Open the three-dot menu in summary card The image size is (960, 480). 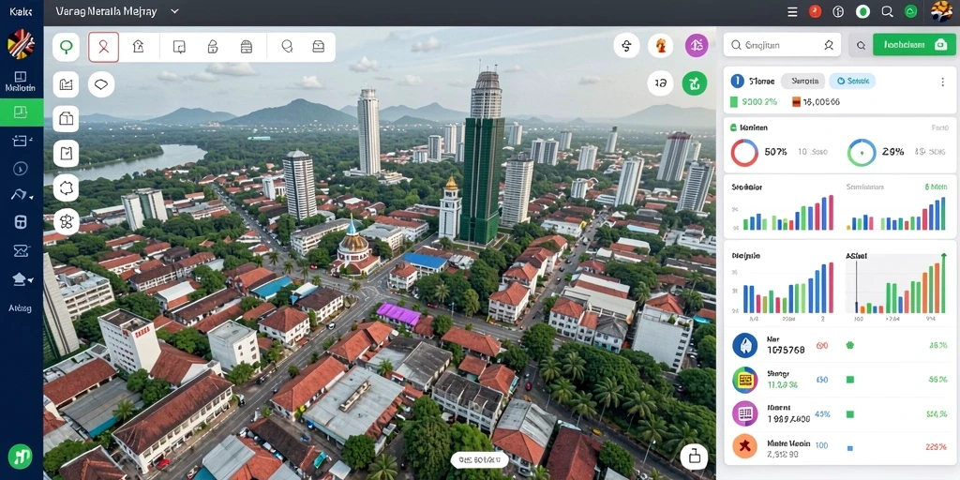point(942,82)
